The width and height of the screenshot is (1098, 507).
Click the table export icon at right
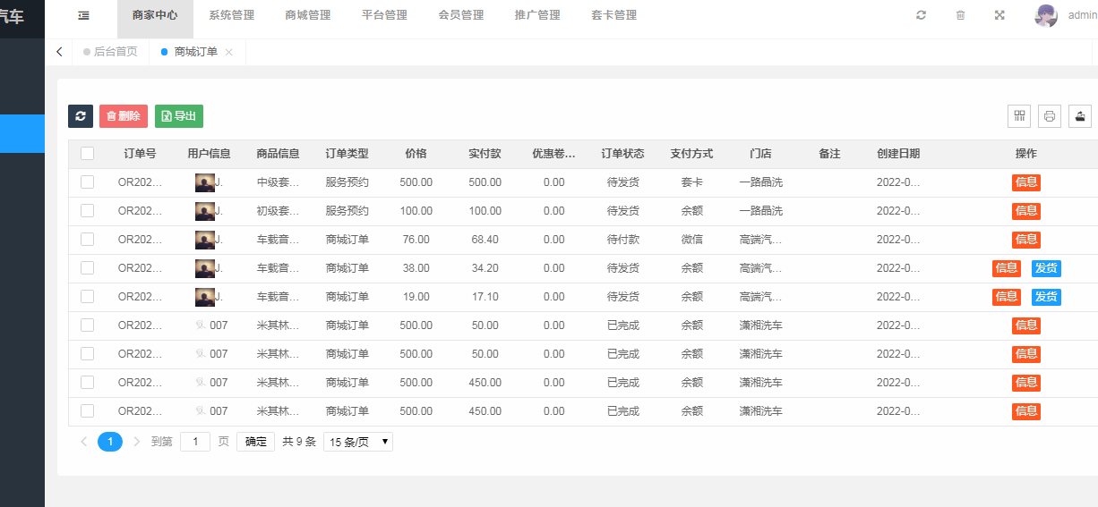pyautogui.click(x=1080, y=116)
